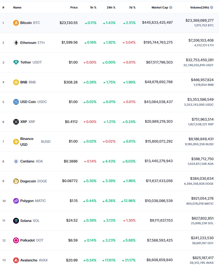Sort the table by Price column

click(x=74, y=8)
